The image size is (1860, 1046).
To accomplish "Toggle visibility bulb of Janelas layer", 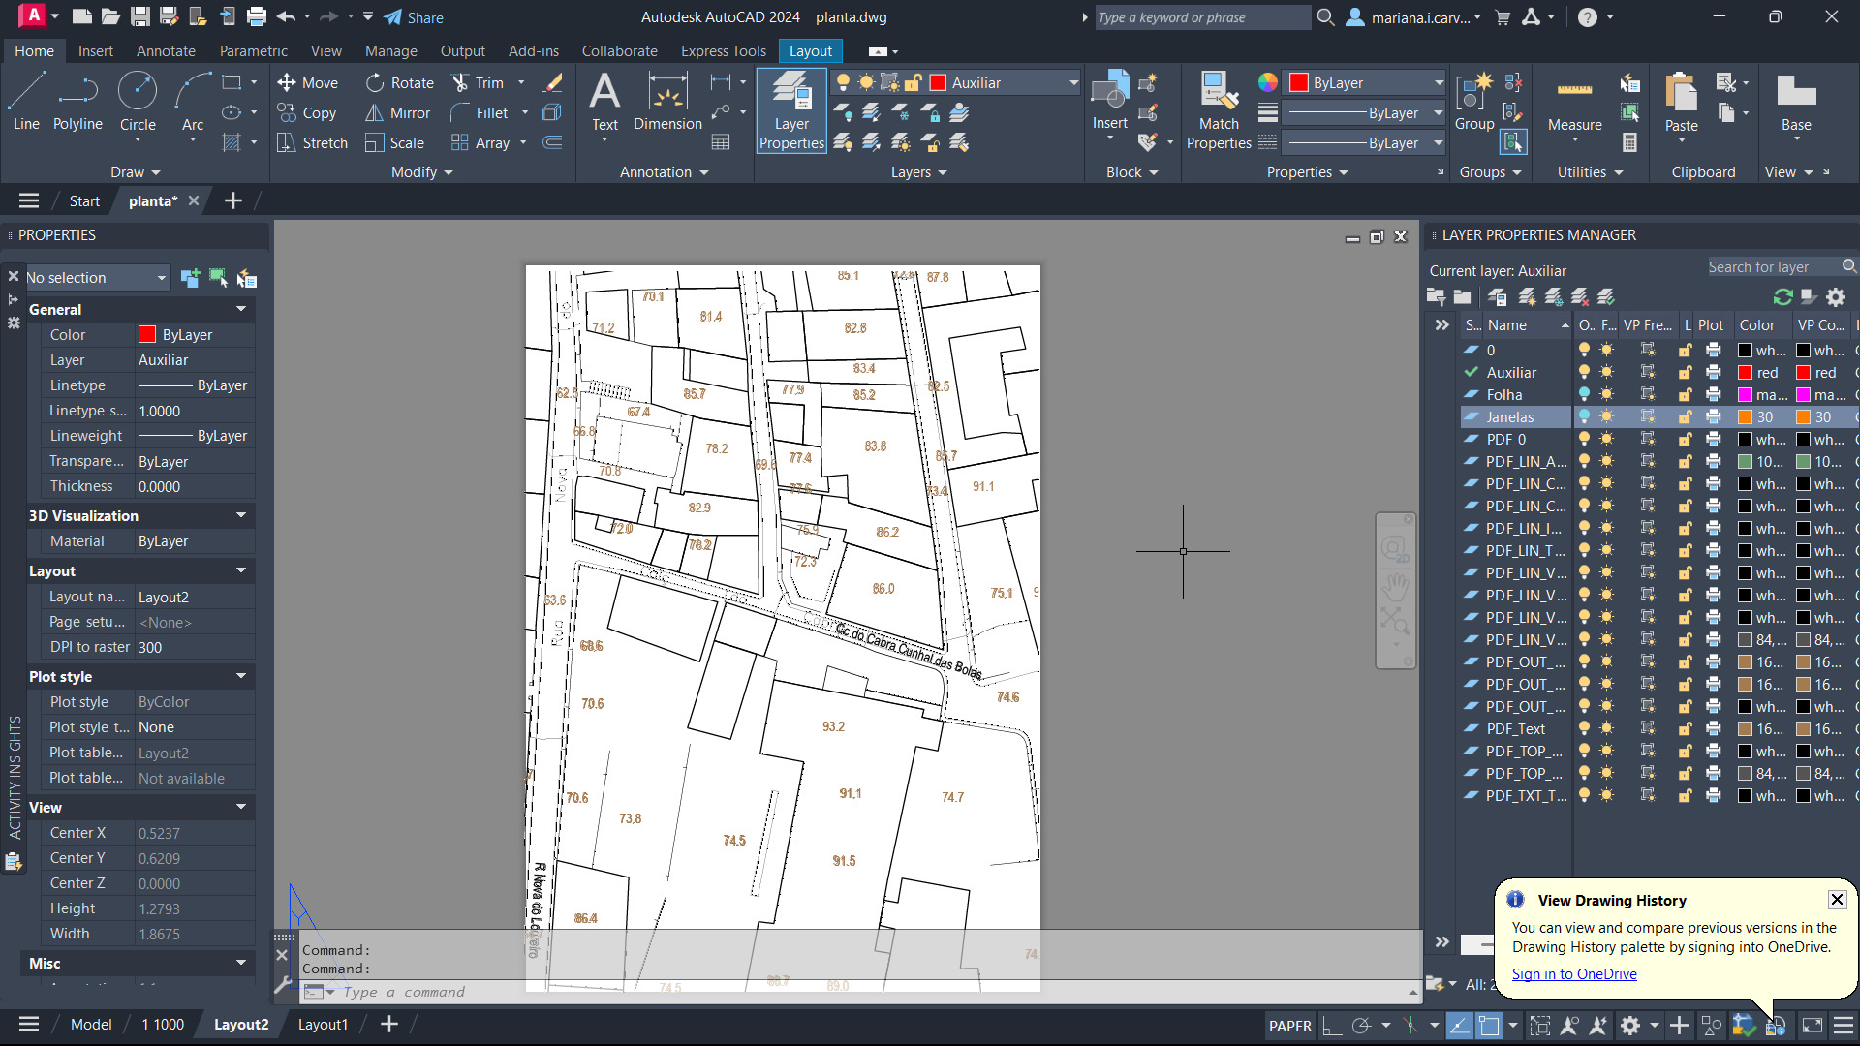I will pos(1584,417).
